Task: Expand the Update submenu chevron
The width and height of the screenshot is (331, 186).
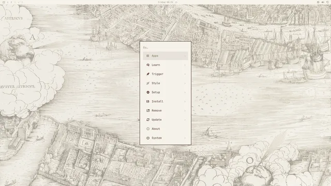Action: [185, 120]
